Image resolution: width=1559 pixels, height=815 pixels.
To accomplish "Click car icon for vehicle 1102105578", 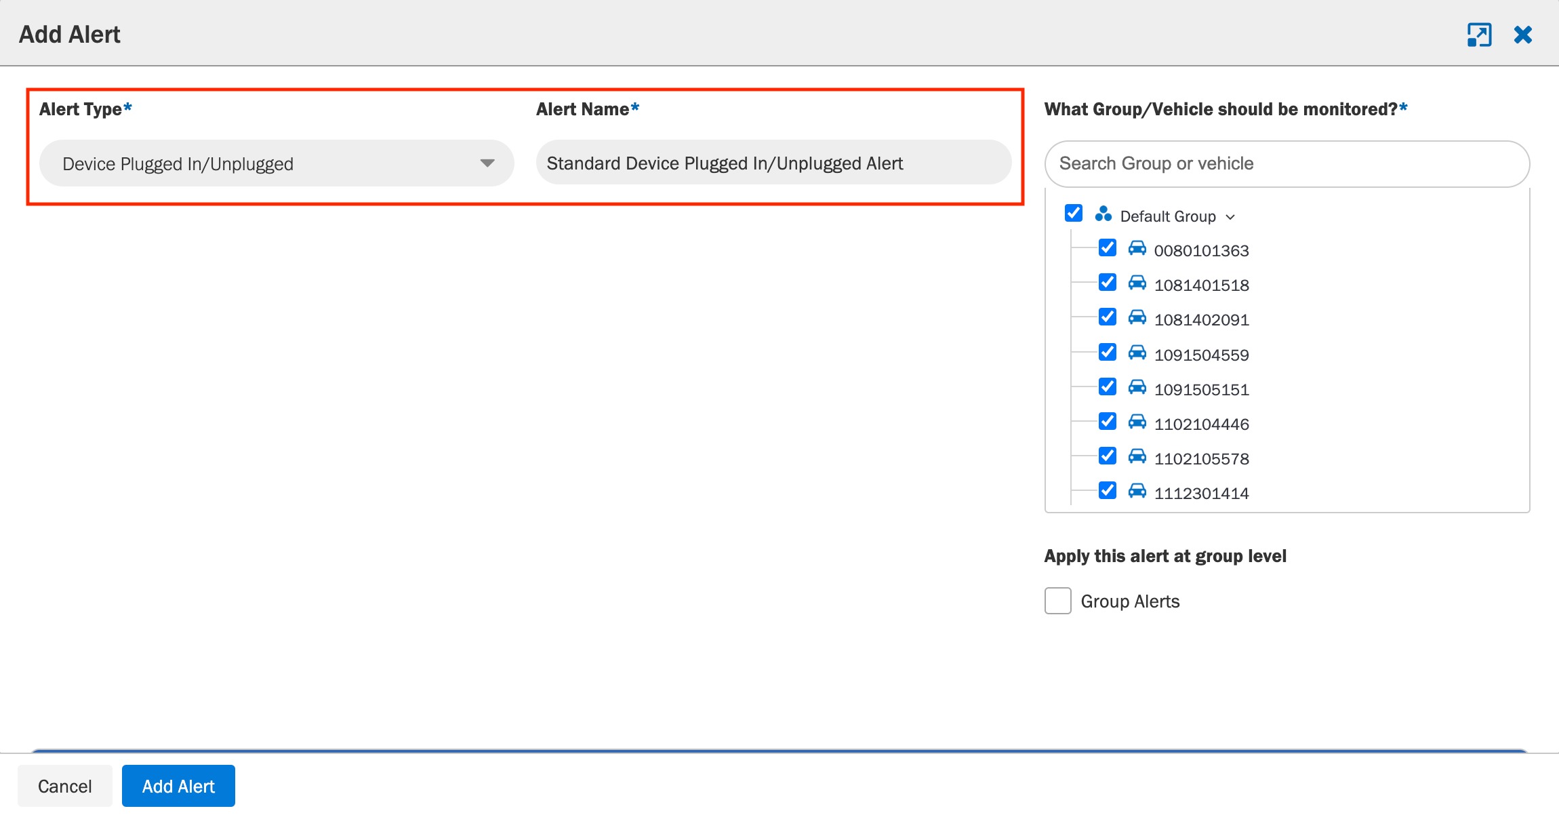I will tap(1137, 456).
